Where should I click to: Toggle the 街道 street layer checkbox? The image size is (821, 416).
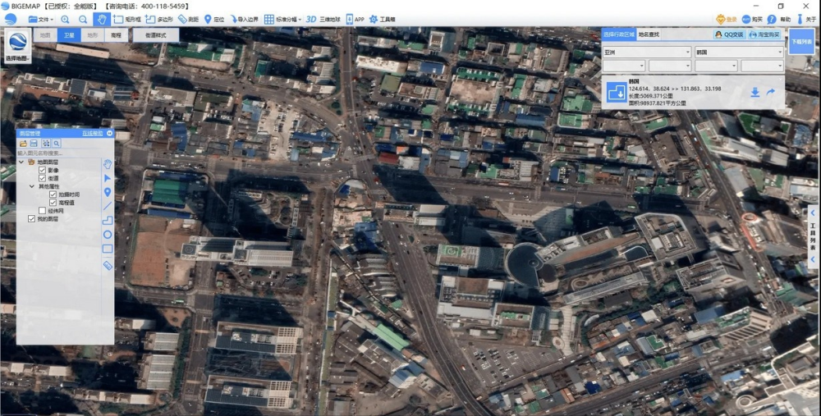coord(43,178)
